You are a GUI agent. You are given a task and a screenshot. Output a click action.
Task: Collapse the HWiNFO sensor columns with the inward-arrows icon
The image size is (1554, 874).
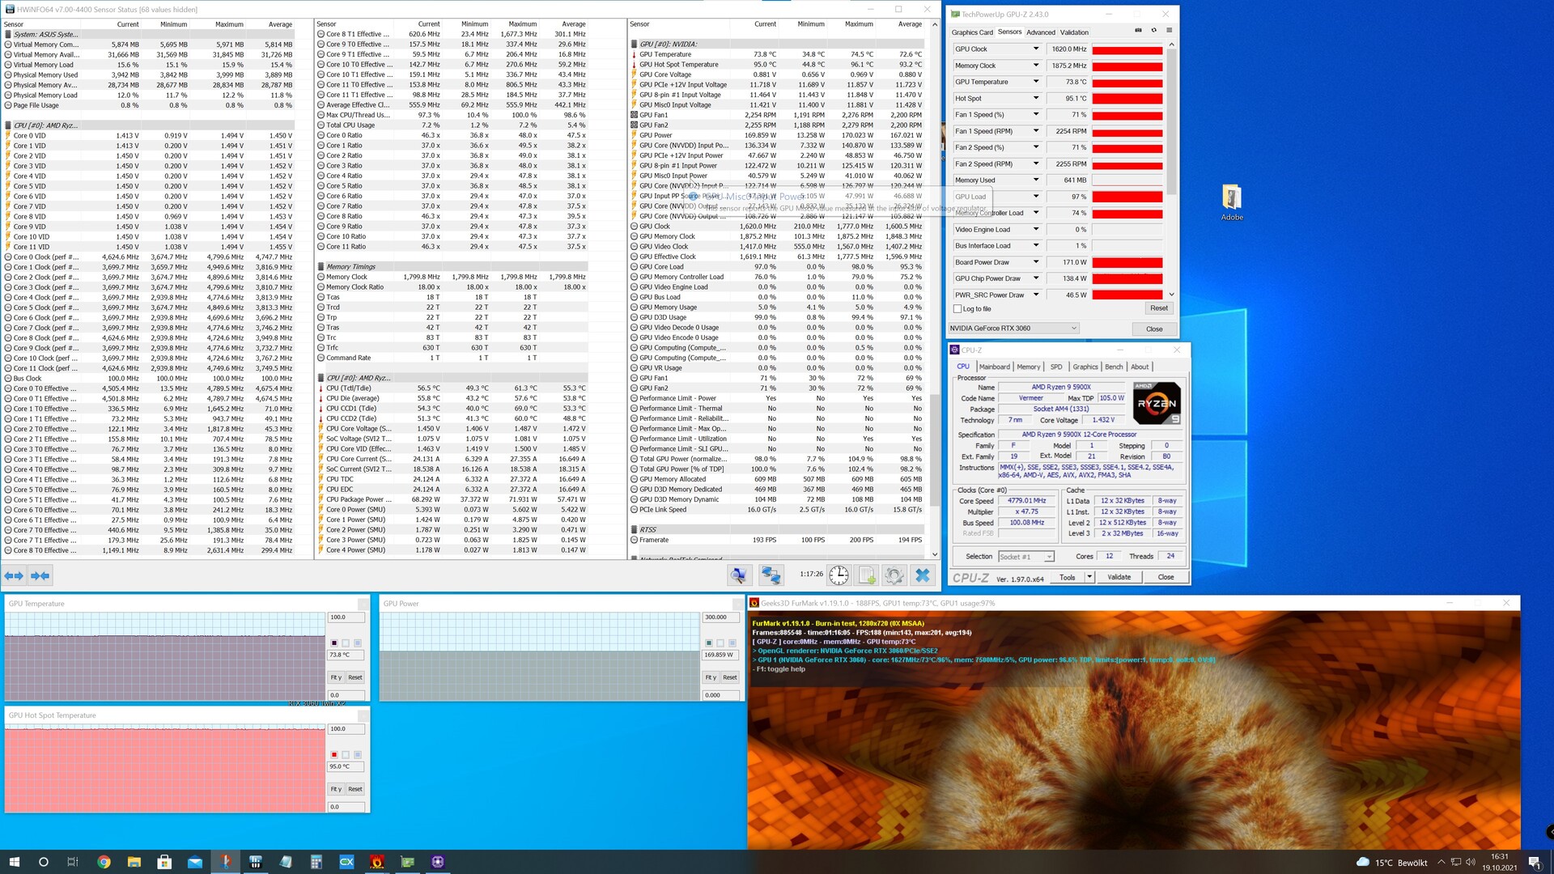point(40,575)
